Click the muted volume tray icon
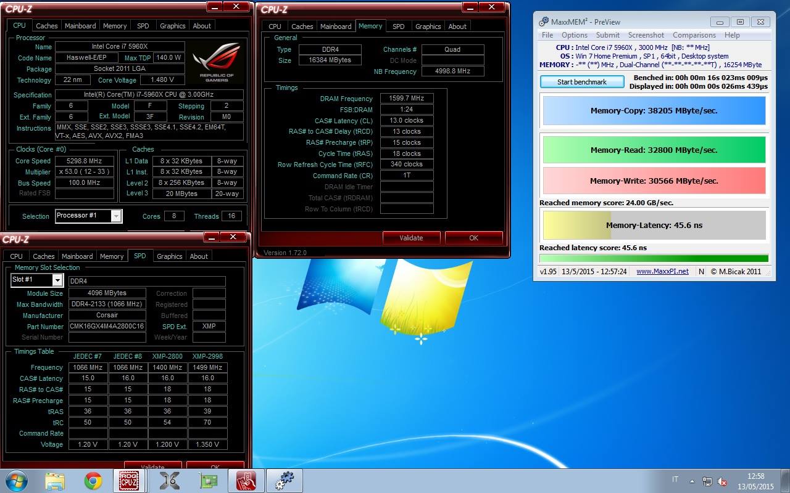The width and height of the screenshot is (790, 493). (x=721, y=481)
